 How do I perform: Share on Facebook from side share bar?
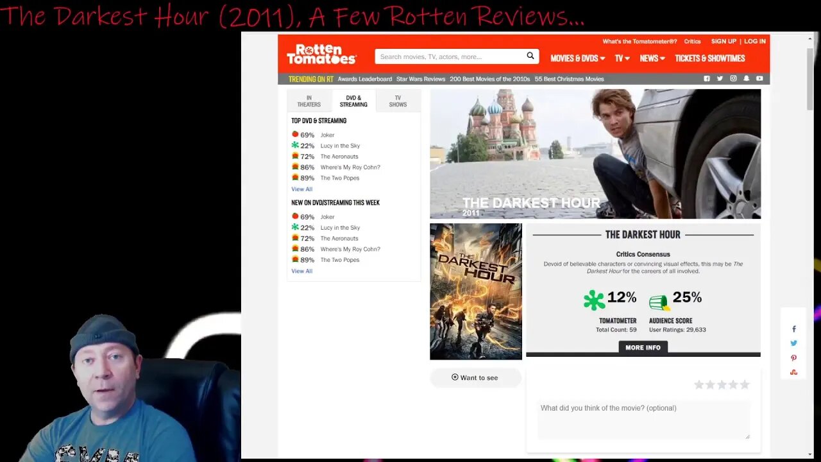[x=793, y=329]
